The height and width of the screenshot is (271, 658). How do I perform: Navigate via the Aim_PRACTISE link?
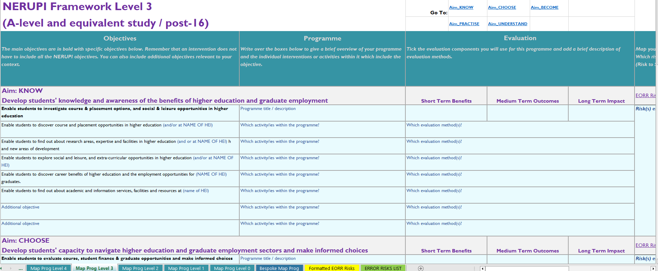(x=464, y=24)
